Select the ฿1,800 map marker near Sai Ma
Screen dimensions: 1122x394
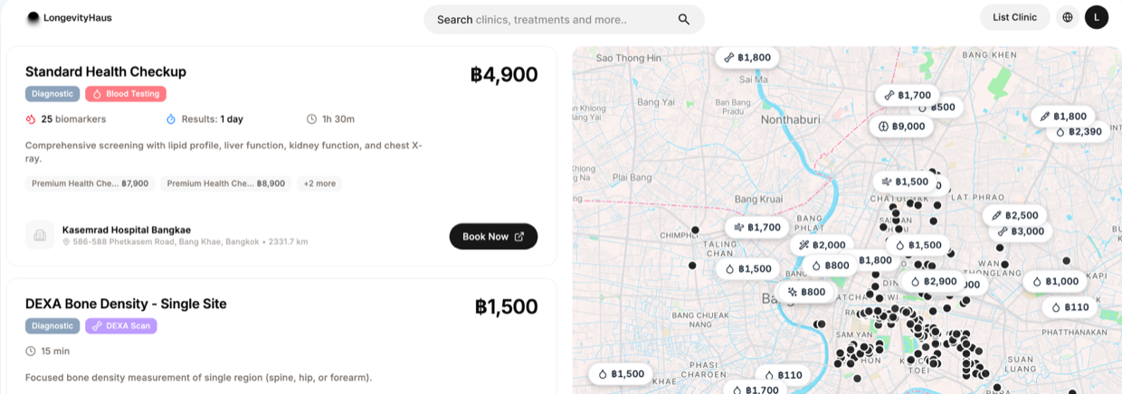click(747, 57)
